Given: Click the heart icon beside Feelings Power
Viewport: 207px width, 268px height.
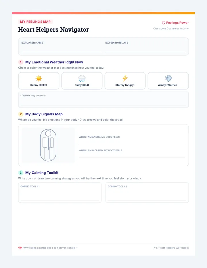Looking at the screenshot, I should click(164, 23).
